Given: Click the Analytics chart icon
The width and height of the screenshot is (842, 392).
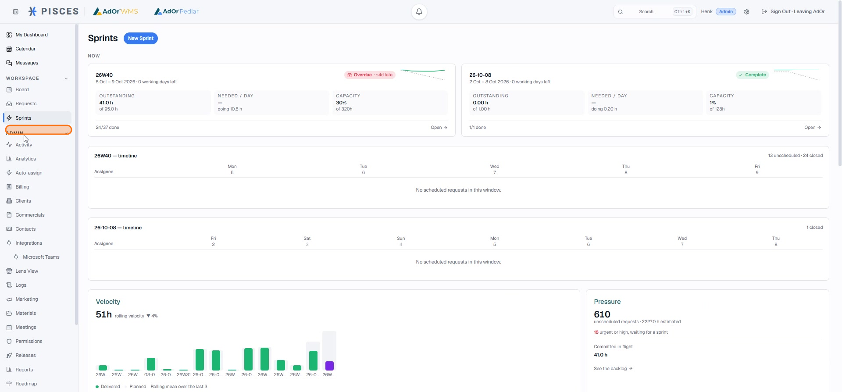Looking at the screenshot, I should point(9,159).
